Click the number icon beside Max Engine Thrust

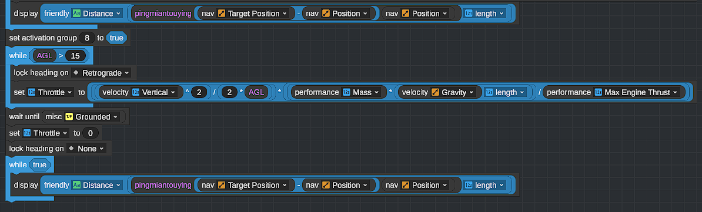coord(598,93)
